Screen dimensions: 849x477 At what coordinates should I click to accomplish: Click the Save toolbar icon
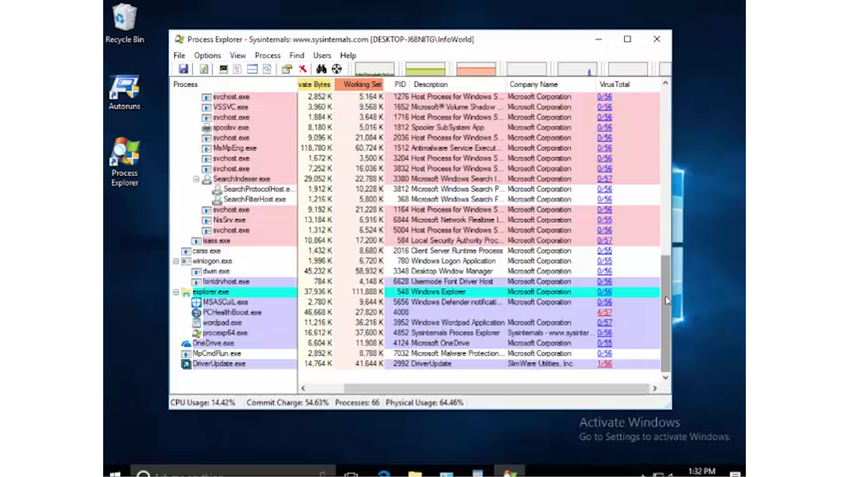[x=183, y=69]
